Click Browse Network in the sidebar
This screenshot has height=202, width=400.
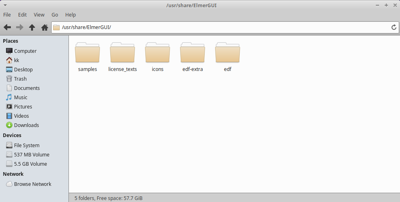[x=32, y=184]
